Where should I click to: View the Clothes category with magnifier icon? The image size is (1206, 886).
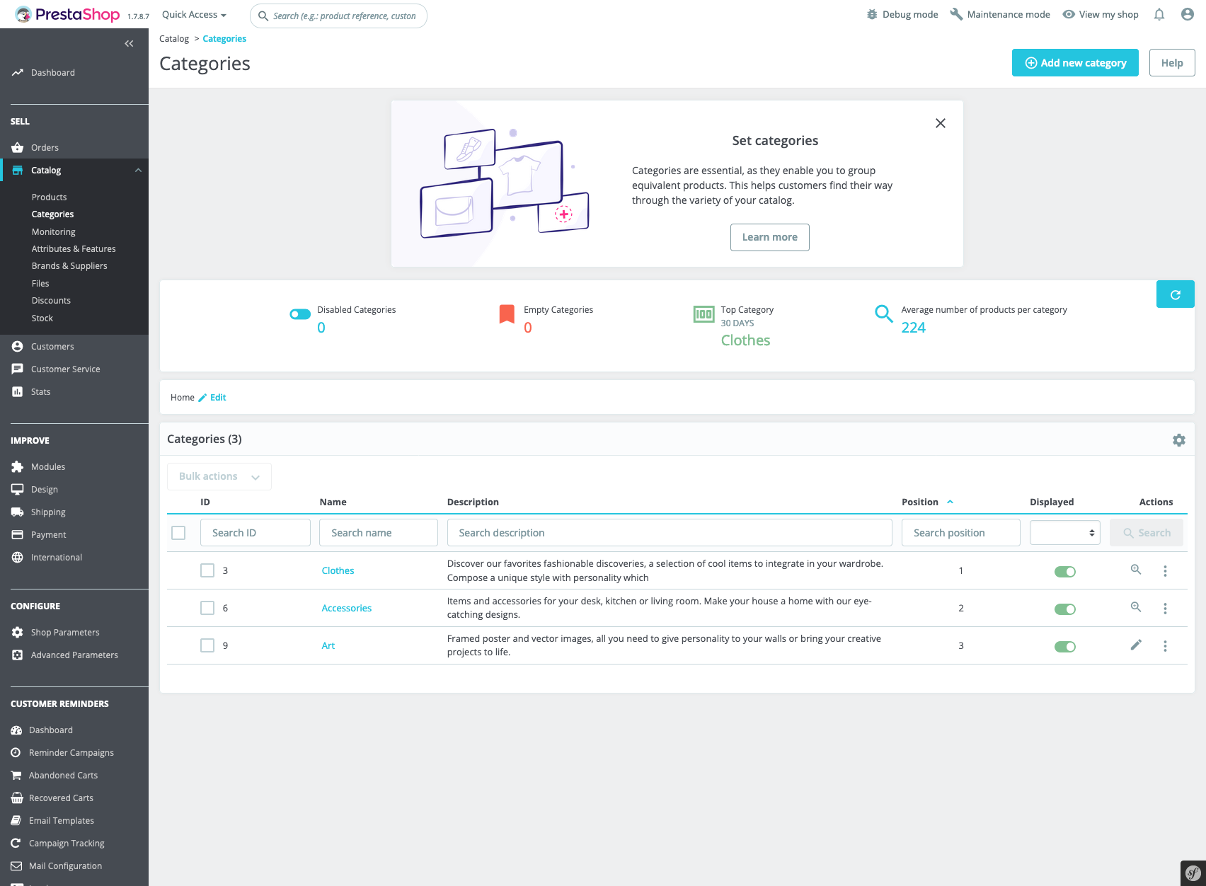coord(1136,570)
